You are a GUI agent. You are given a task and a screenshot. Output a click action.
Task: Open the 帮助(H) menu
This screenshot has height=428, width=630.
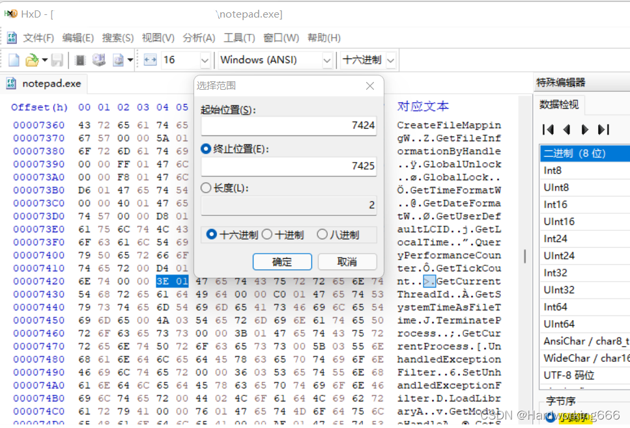[324, 38]
